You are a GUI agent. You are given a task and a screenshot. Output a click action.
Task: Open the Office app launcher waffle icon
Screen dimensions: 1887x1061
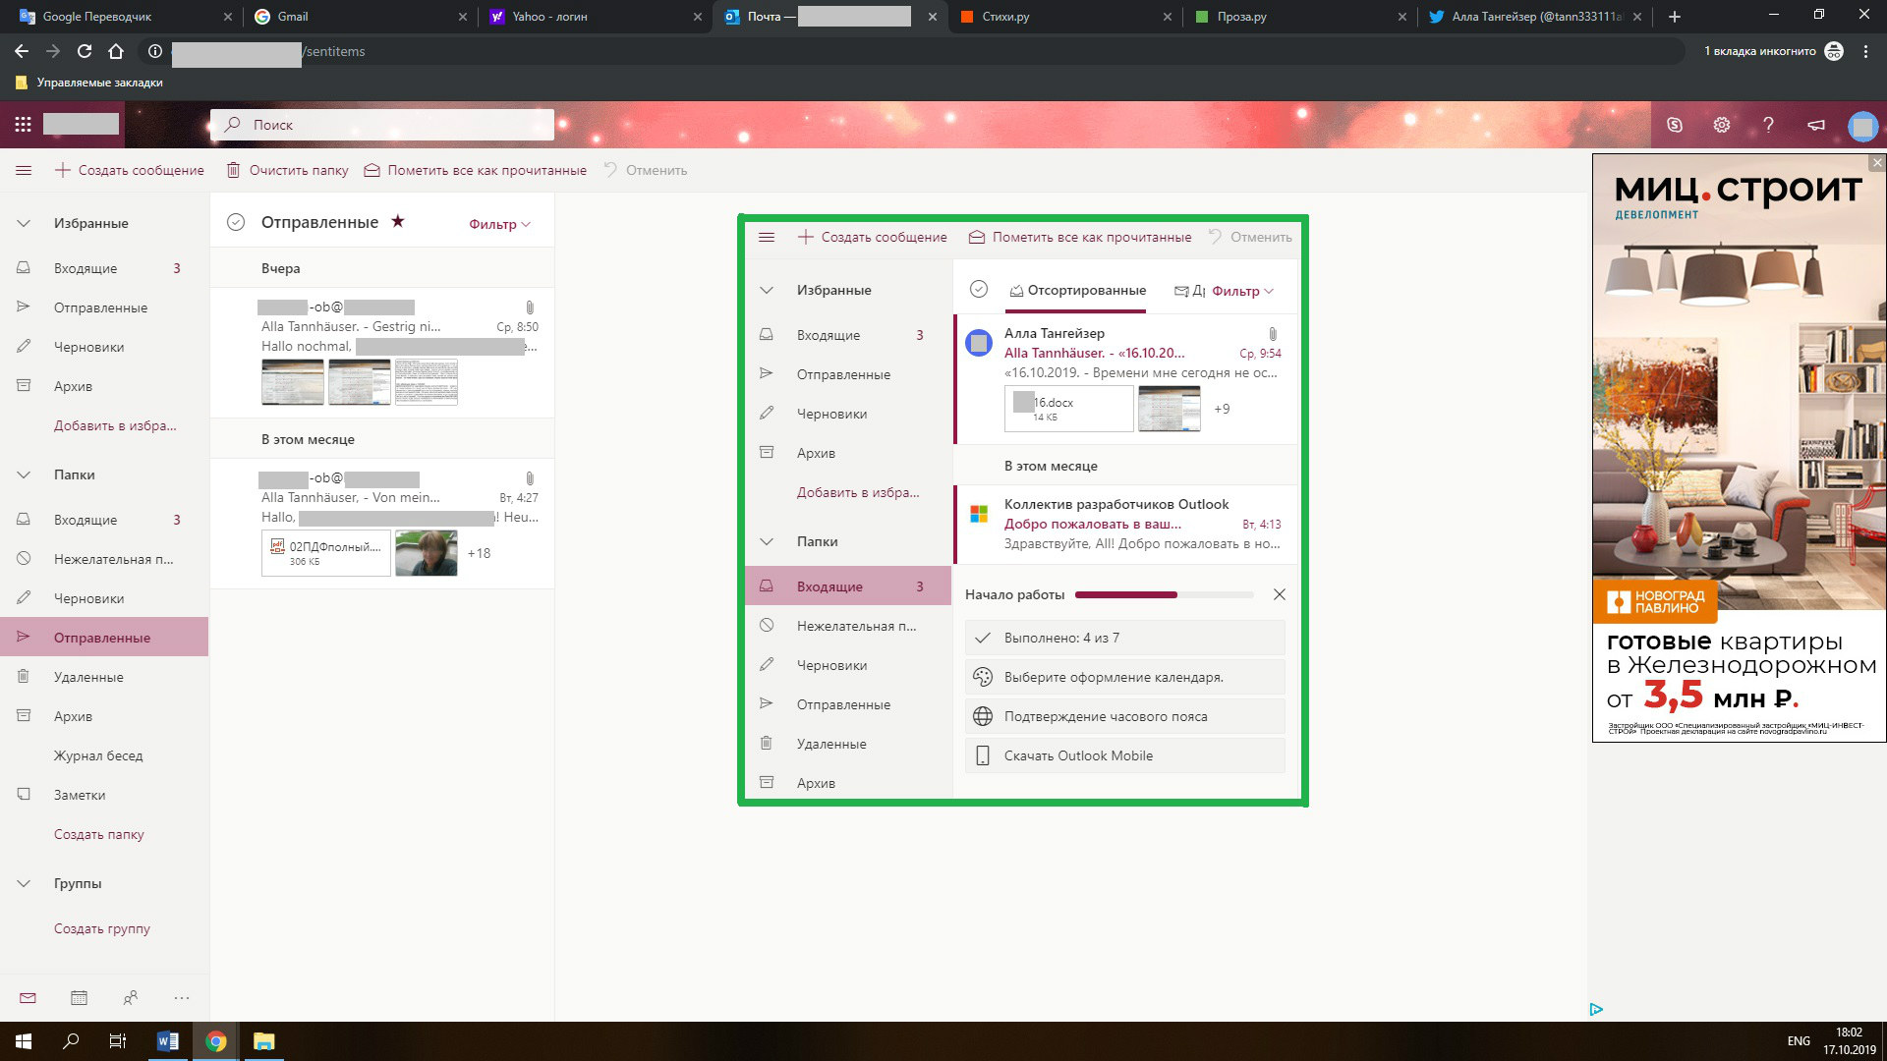tap(23, 125)
